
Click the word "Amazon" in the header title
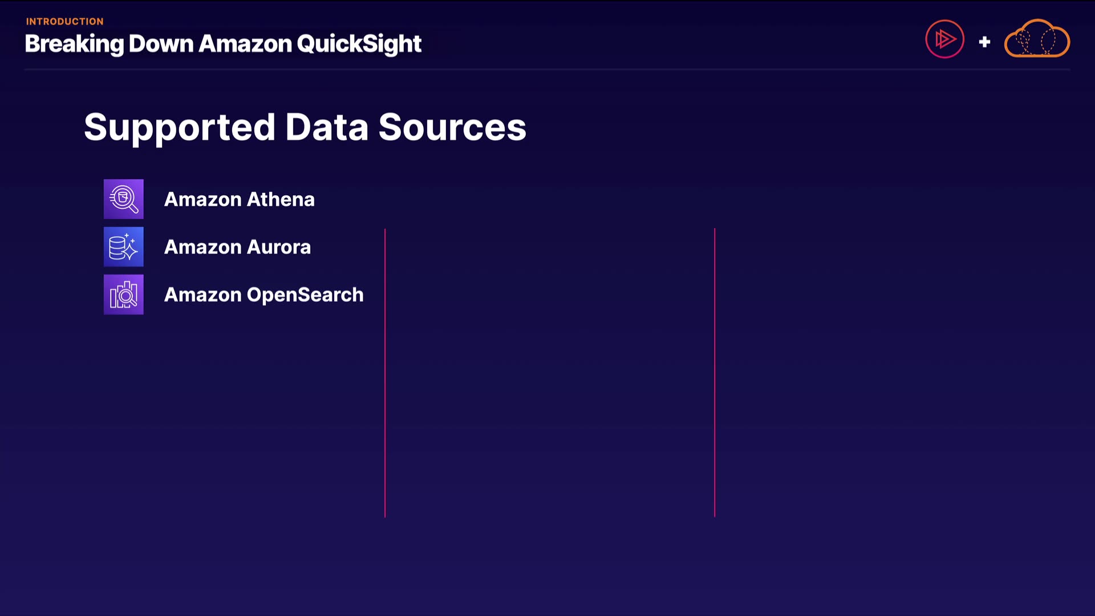pyautogui.click(x=245, y=44)
